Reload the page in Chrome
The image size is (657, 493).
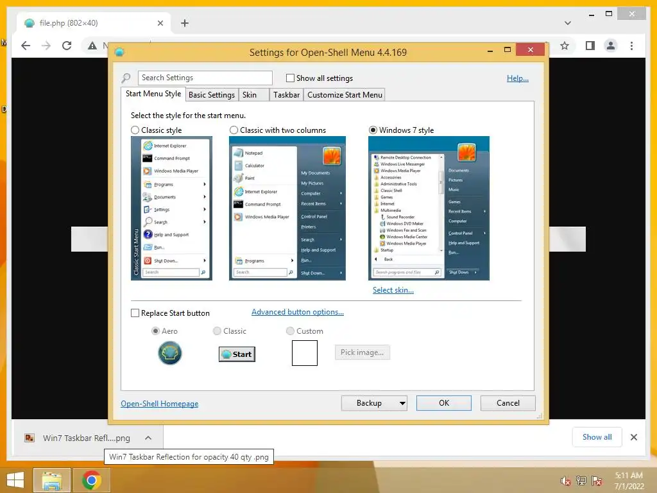pos(67,46)
